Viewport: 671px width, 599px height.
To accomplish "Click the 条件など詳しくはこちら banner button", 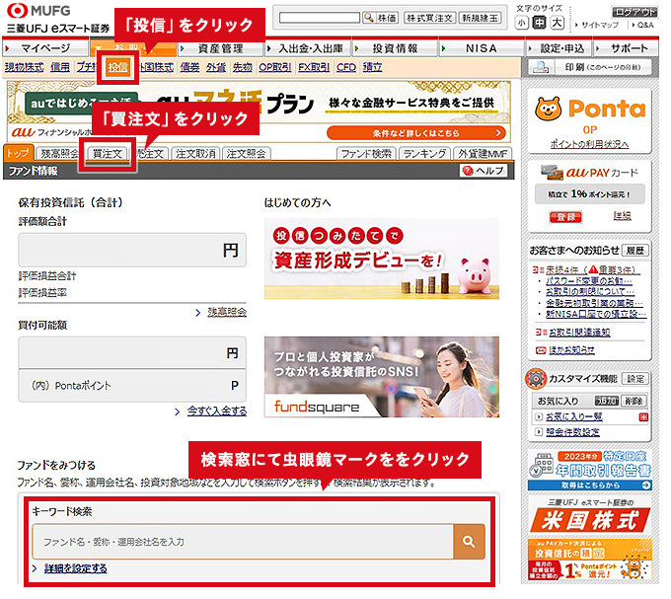I will click(x=416, y=133).
